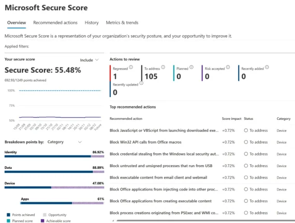Open Block Win32 API calls from Office macros
The width and height of the screenshot is (295, 223).
(145, 142)
